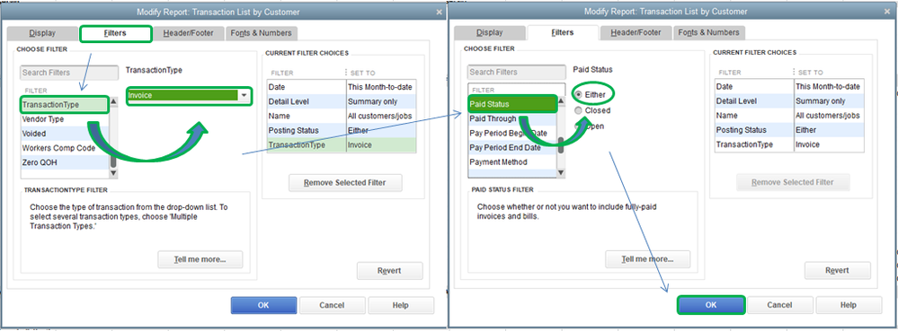Select Pay Period Begin Date filter
This screenshot has height=331, width=898.
(512, 133)
